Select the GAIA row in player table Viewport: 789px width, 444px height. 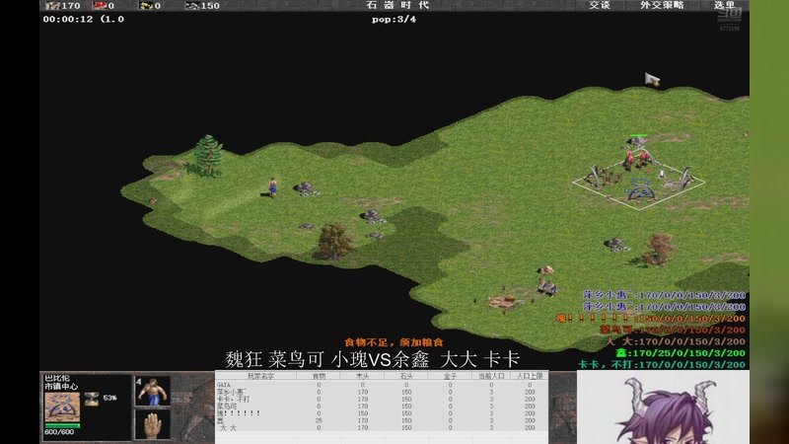pos(382,385)
